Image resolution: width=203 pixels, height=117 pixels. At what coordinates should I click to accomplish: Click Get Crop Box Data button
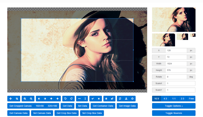(67, 113)
